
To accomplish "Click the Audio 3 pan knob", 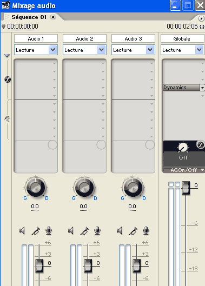I will coord(133,187).
